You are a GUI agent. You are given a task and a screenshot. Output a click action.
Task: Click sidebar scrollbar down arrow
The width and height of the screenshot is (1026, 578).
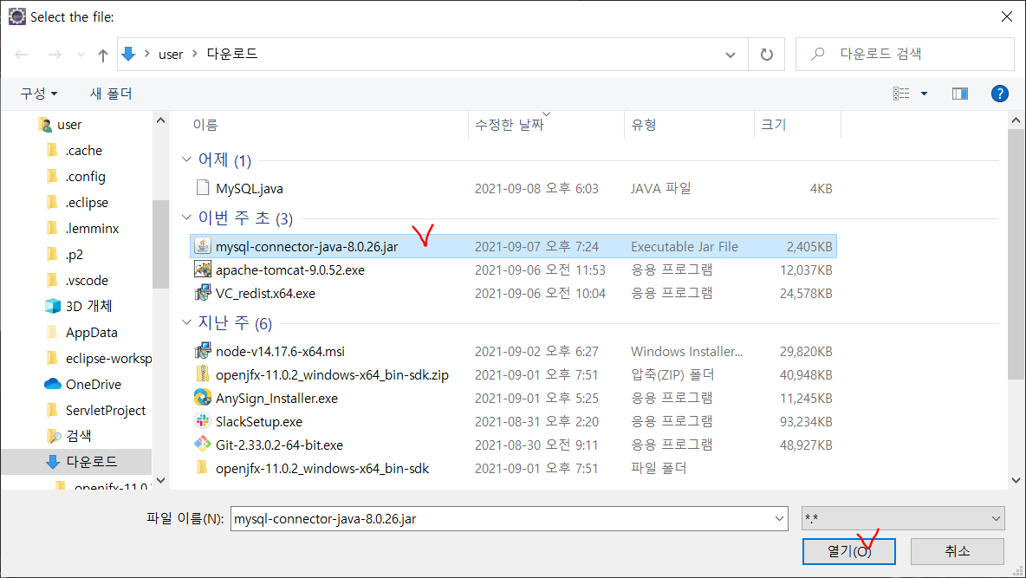pyautogui.click(x=161, y=480)
